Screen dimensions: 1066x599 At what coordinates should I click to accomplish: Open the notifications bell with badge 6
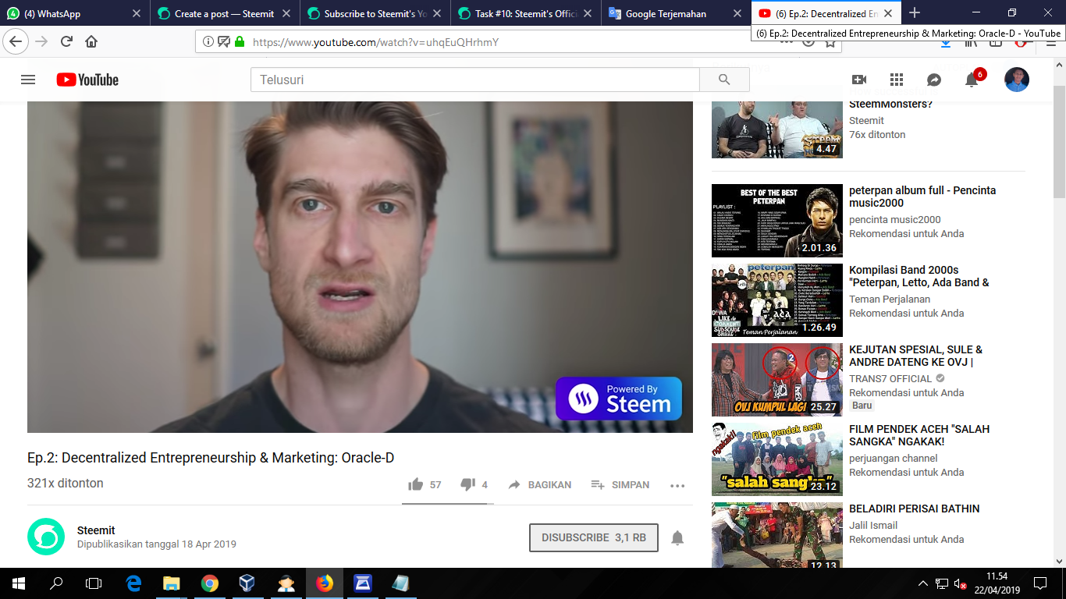click(972, 80)
